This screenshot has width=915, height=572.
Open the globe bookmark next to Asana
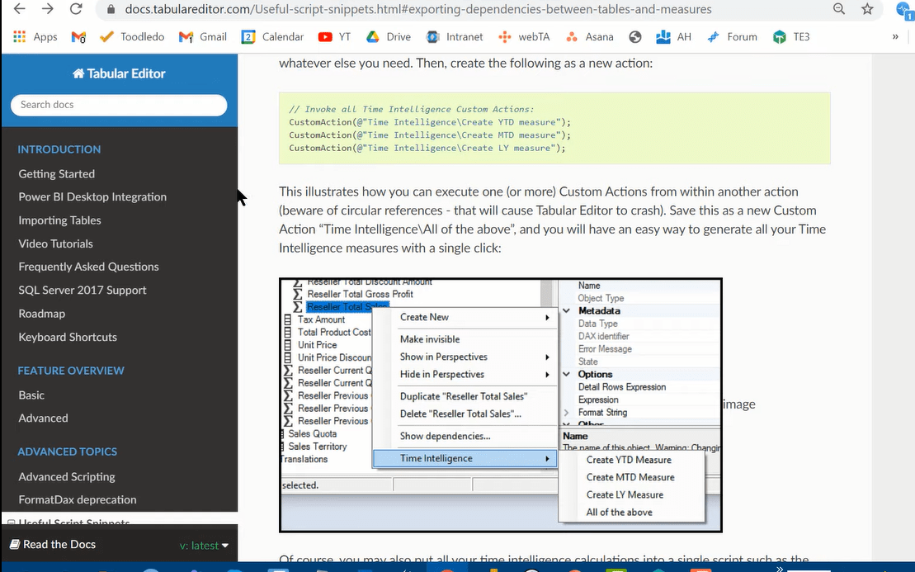pyautogui.click(x=635, y=37)
